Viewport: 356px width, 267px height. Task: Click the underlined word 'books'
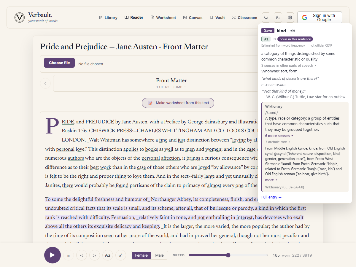coord(151,149)
